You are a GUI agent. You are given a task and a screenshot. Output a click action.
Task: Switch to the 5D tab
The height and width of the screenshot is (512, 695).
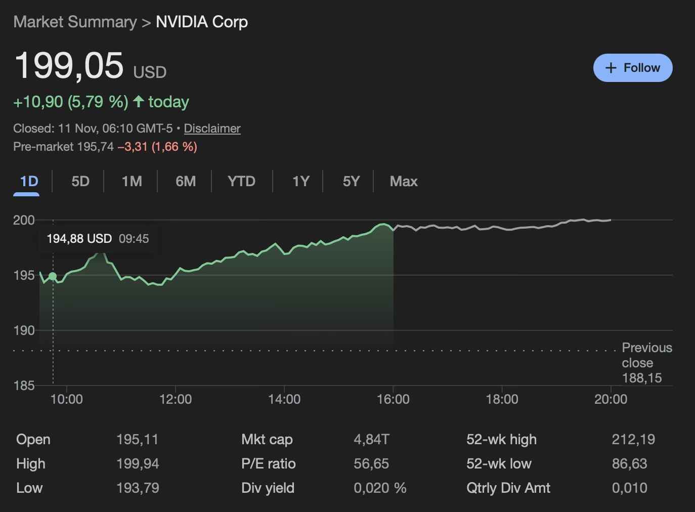click(80, 181)
